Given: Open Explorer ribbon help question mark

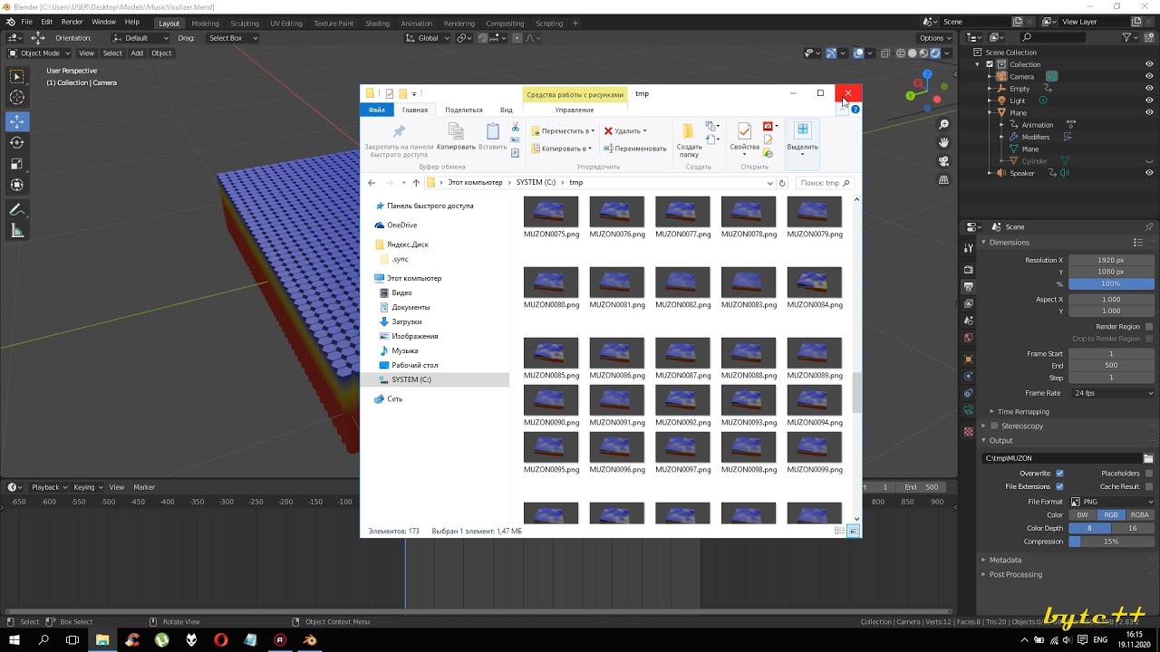Looking at the screenshot, I should 855,110.
